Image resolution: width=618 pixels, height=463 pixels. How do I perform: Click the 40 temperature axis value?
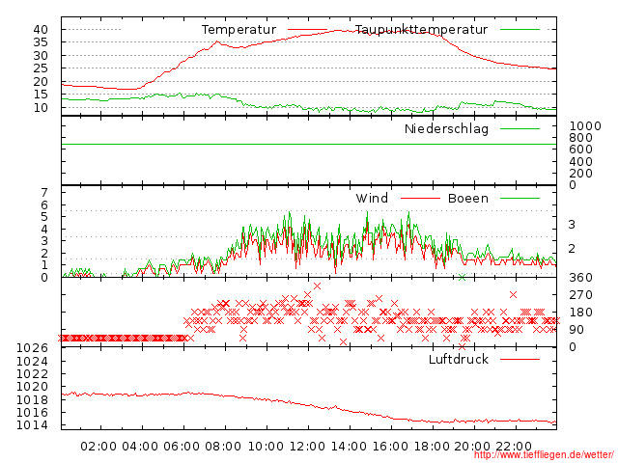pyautogui.click(x=41, y=30)
